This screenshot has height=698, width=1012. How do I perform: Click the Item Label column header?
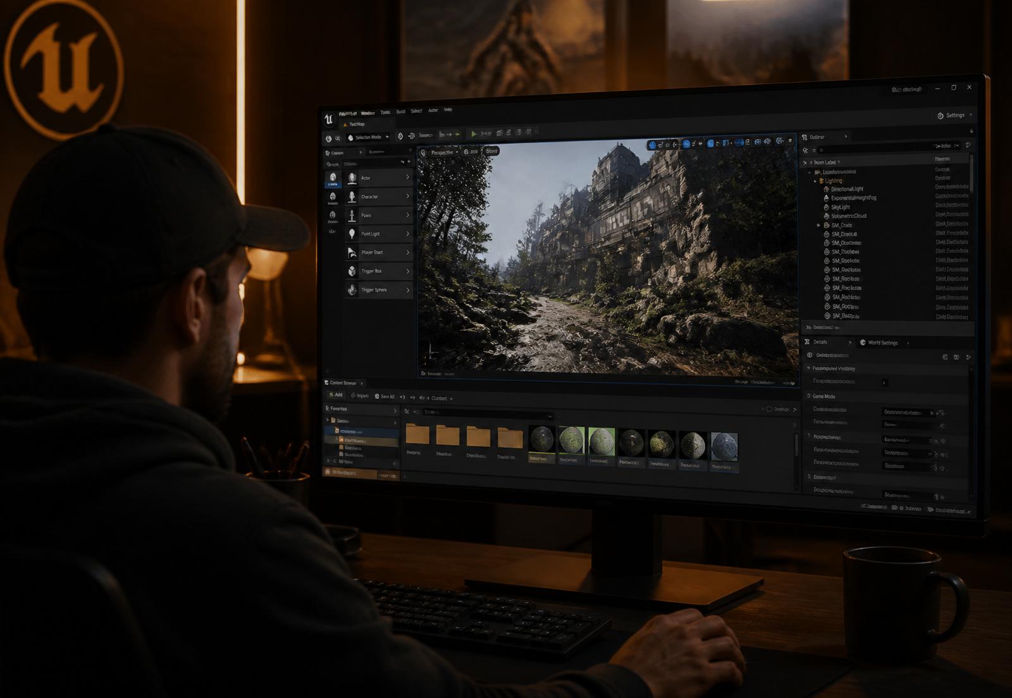825,162
